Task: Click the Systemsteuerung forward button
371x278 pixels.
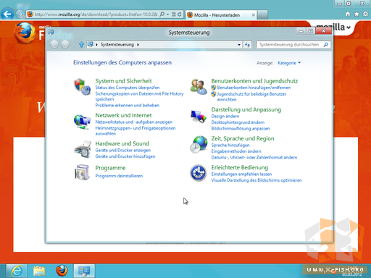Action: coord(65,44)
